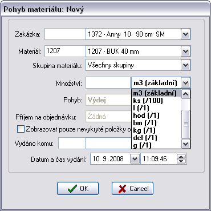This screenshot has width=211, height=211.
Task: Click the unit list scroll-up arrow
Action: (x=186, y=94)
